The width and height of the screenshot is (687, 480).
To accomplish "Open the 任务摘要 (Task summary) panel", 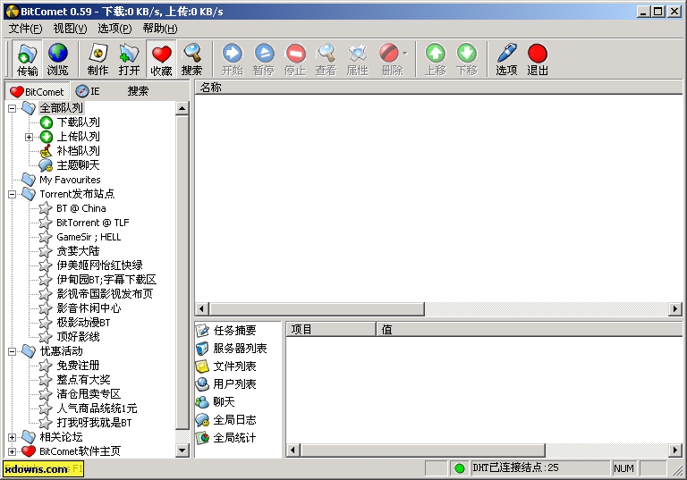I will tap(234, 331).
